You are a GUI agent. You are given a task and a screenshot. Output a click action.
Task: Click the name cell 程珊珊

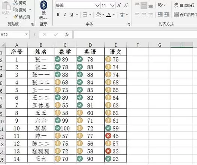pyautogui.click(x=41, y=151)
